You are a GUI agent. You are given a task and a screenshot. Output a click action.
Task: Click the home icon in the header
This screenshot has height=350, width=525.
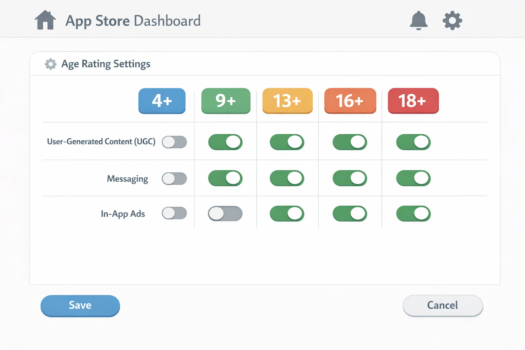click(x=45, y=20)
